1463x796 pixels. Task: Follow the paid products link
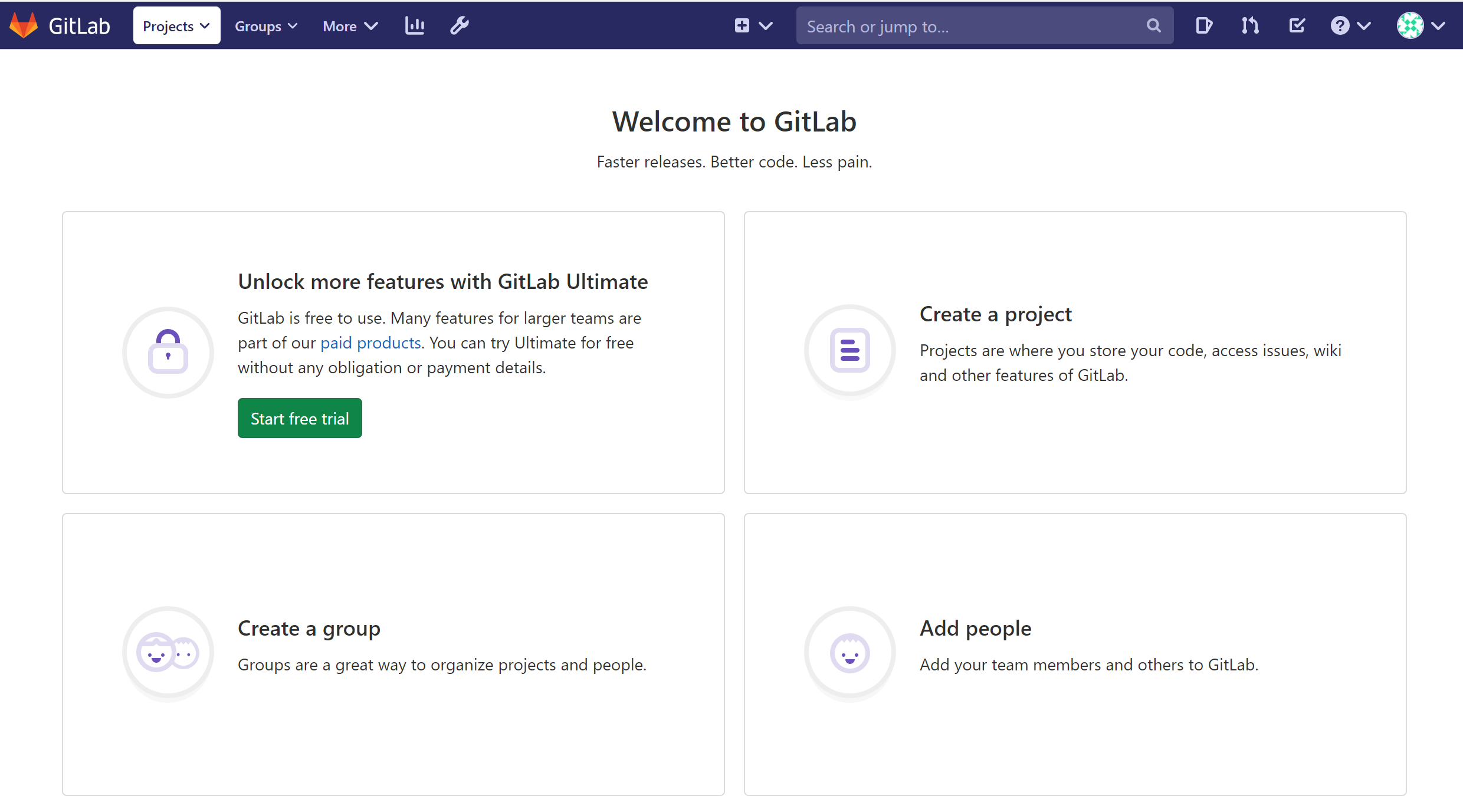[x=370, y=343]
